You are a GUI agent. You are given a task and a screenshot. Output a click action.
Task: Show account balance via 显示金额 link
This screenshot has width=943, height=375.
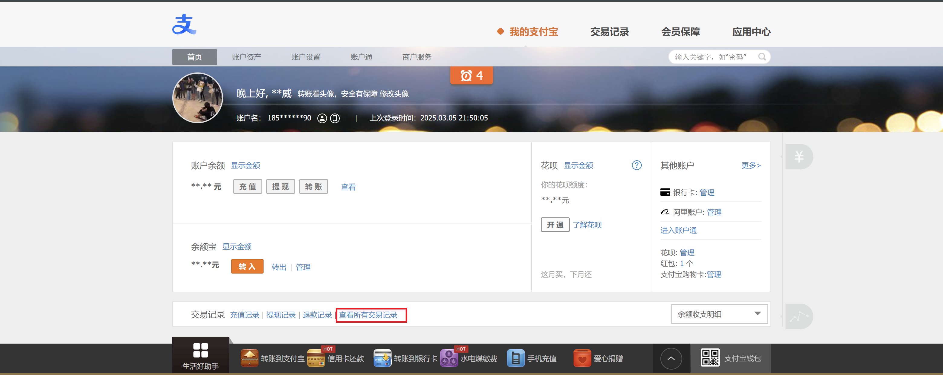point(245,165)
